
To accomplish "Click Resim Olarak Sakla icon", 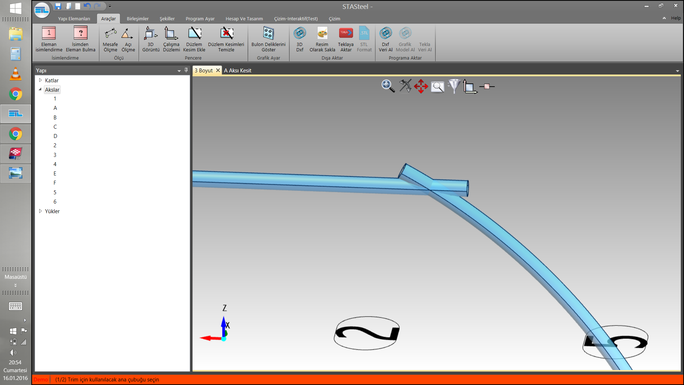I will tap(322, 39).
